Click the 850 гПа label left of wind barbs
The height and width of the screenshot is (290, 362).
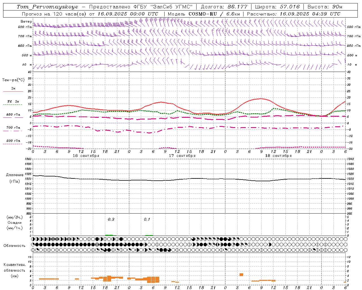25,46
